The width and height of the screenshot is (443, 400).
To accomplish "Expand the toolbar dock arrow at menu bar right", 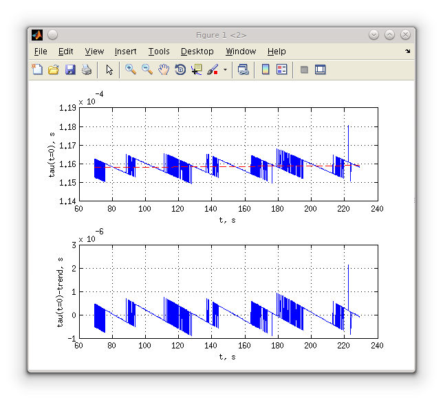I will [407, 52].
